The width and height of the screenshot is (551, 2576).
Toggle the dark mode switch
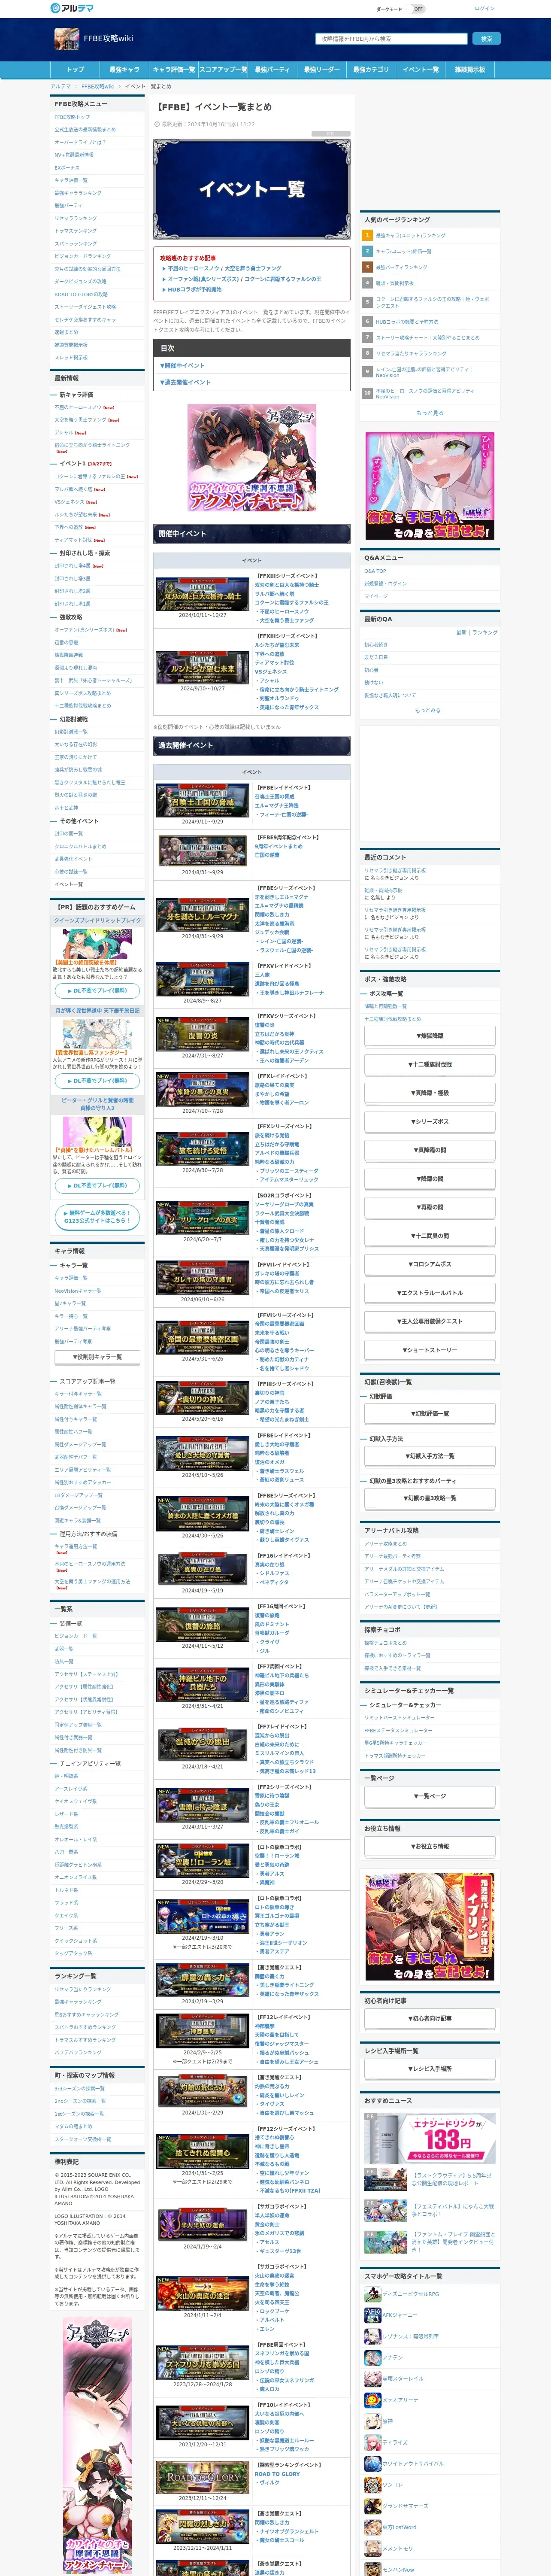pos(418,9)
